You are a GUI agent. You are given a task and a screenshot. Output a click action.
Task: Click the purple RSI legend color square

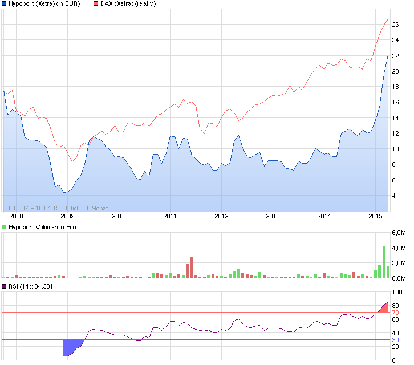pyautogui.click(x=4, y=286)
